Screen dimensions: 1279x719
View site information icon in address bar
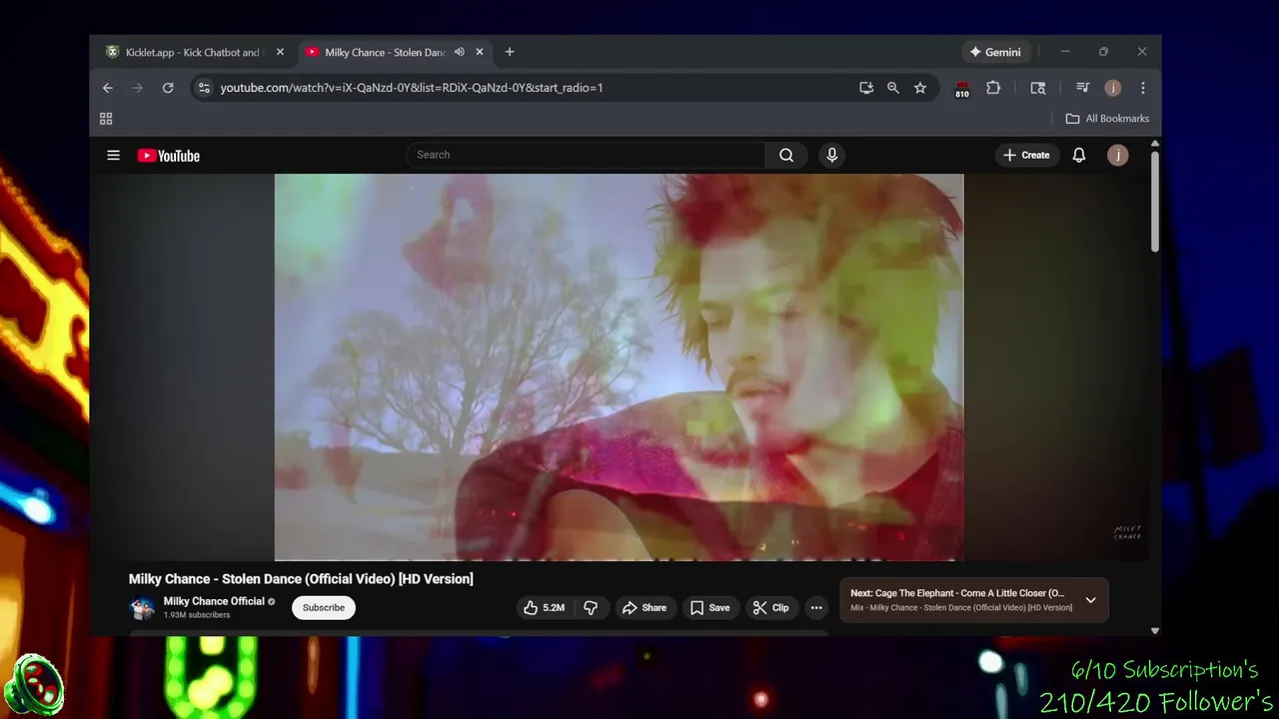[204, 88]
